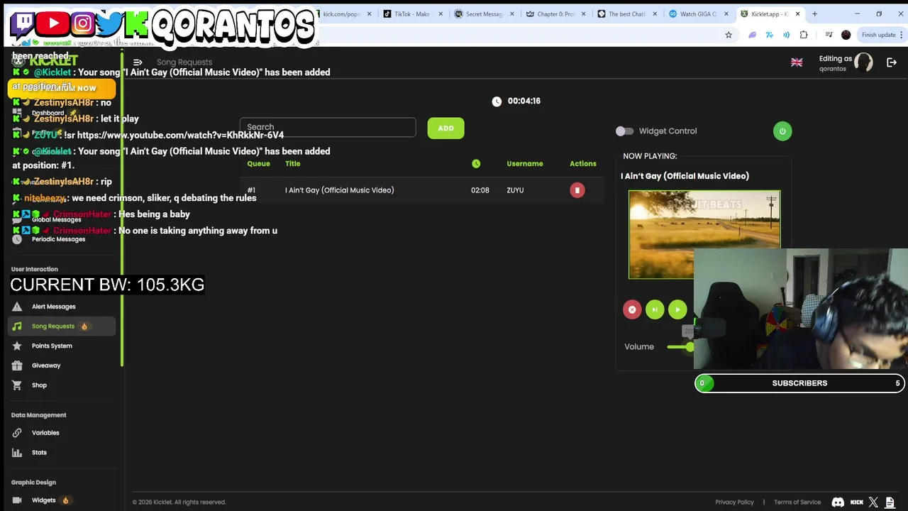The image size is (908, 511).
Task: Open a new browser tab
Action: pos(814,14)
